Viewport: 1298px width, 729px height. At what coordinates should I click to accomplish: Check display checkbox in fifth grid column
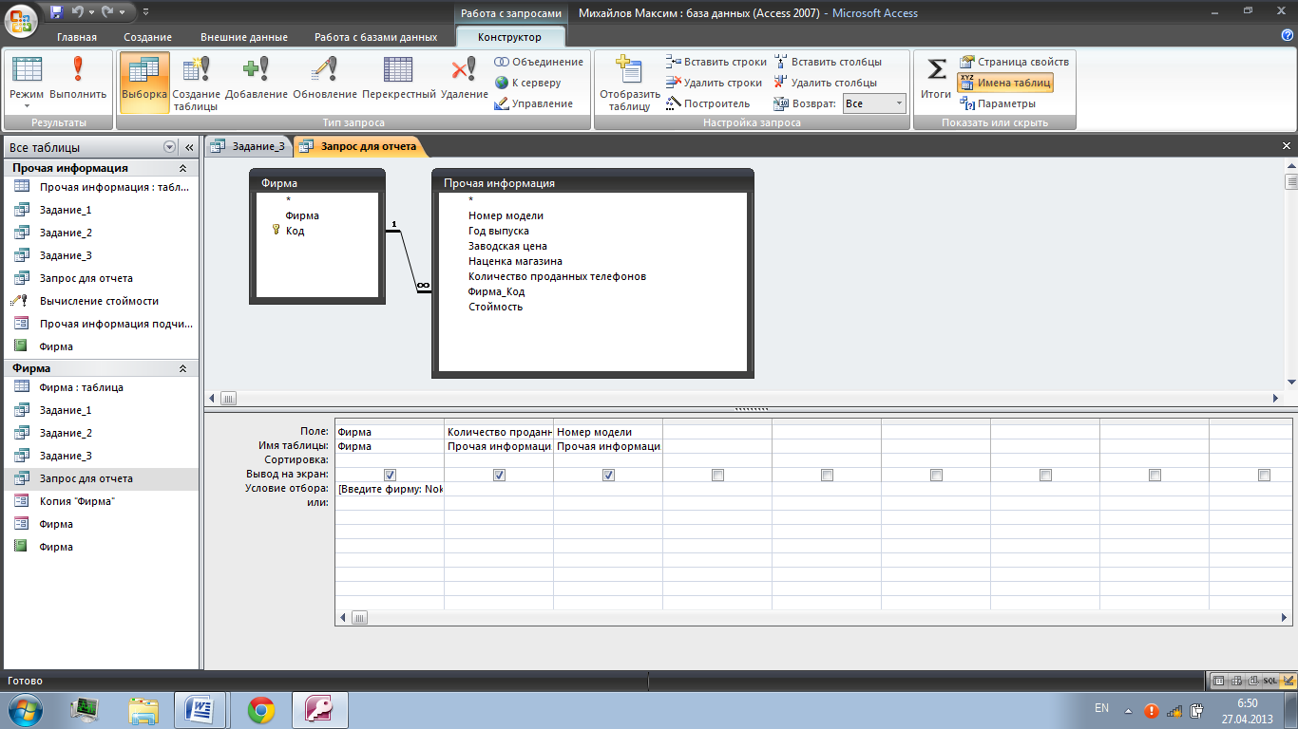[x=827, y=475]
